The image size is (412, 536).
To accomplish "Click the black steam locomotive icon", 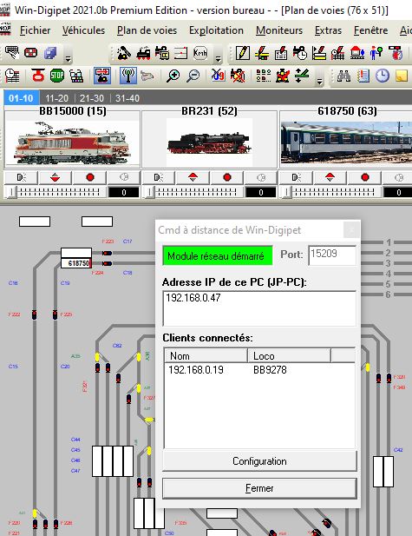I will click(143, 54).
